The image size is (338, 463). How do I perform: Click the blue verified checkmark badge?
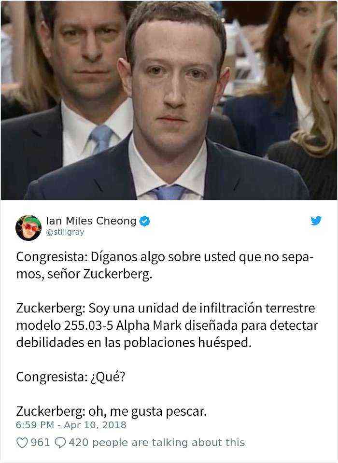click(145, 221)
